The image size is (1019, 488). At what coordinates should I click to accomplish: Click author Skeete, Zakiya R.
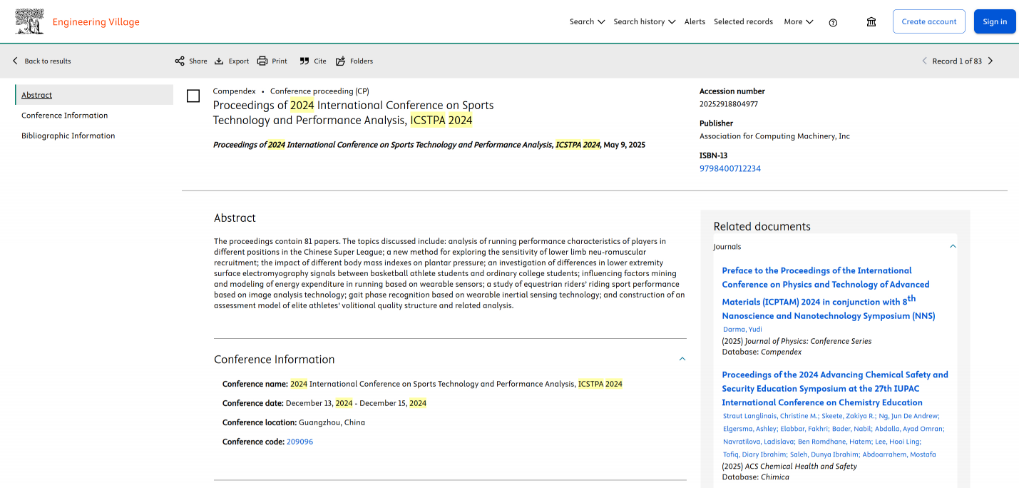850,416
